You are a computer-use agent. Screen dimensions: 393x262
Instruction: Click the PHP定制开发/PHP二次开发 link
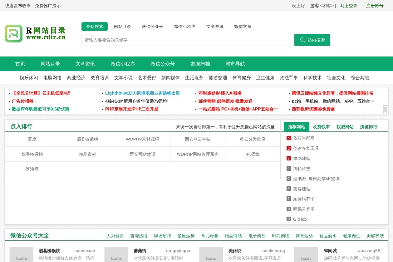click(x=132, y=109)
